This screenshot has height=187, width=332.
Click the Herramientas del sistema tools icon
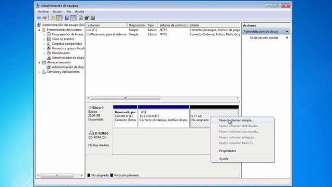[x=44, y=30]
